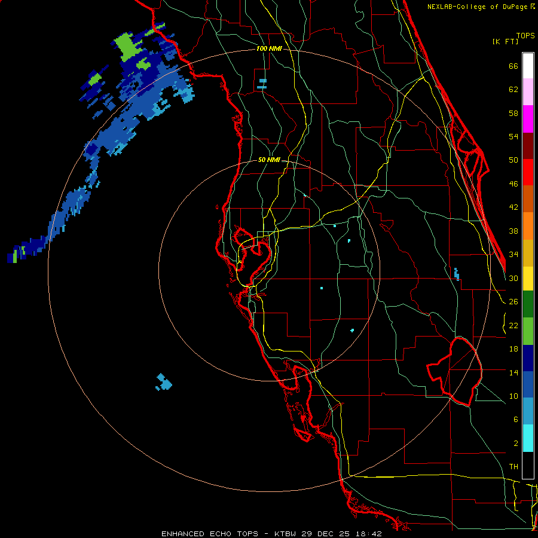The image size is (538, 538).
Task: Select the 30 legend value
Action: (513, 278)
